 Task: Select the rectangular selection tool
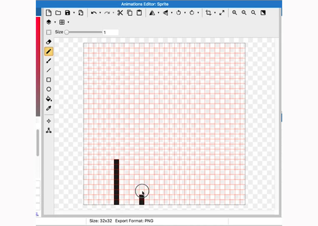(x=49, y=32)
